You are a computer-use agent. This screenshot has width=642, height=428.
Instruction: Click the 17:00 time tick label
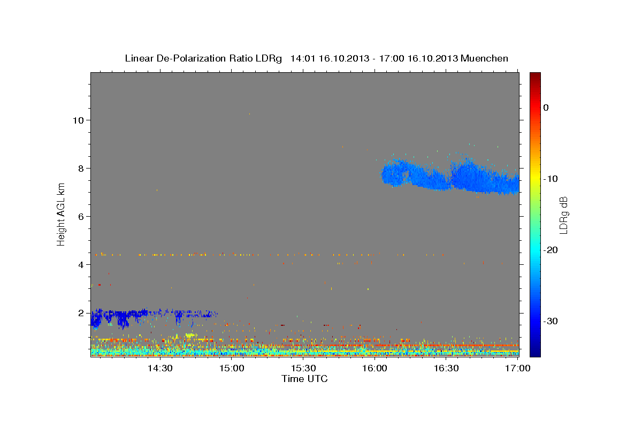tap(518, 368)
